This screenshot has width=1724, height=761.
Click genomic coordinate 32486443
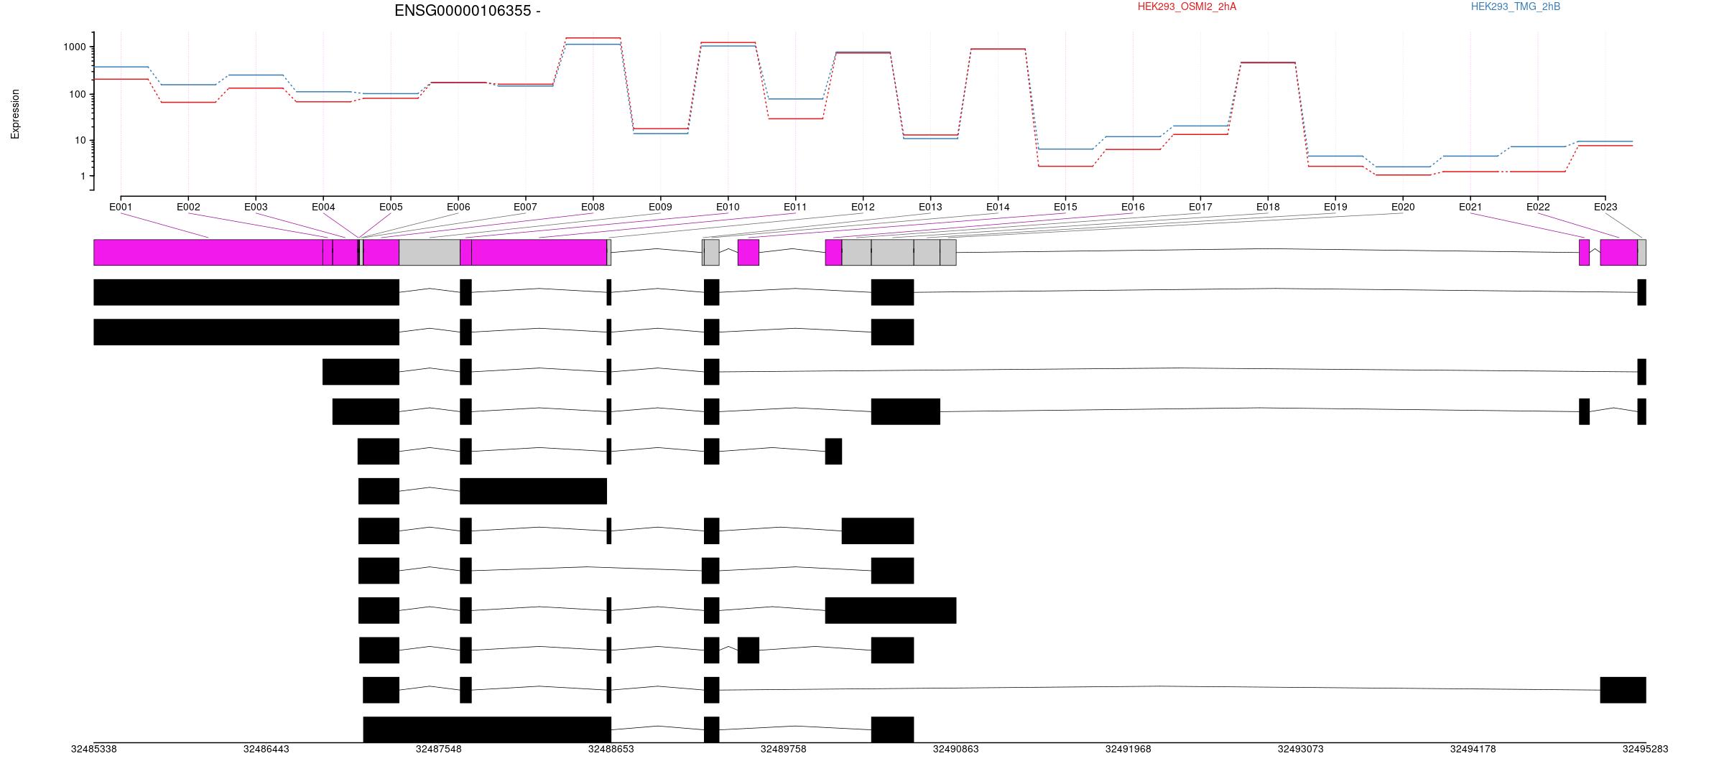[267, 750]
